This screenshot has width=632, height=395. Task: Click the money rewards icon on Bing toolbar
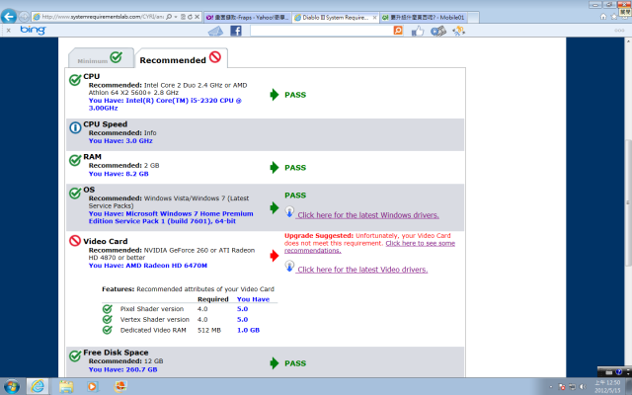438,31
